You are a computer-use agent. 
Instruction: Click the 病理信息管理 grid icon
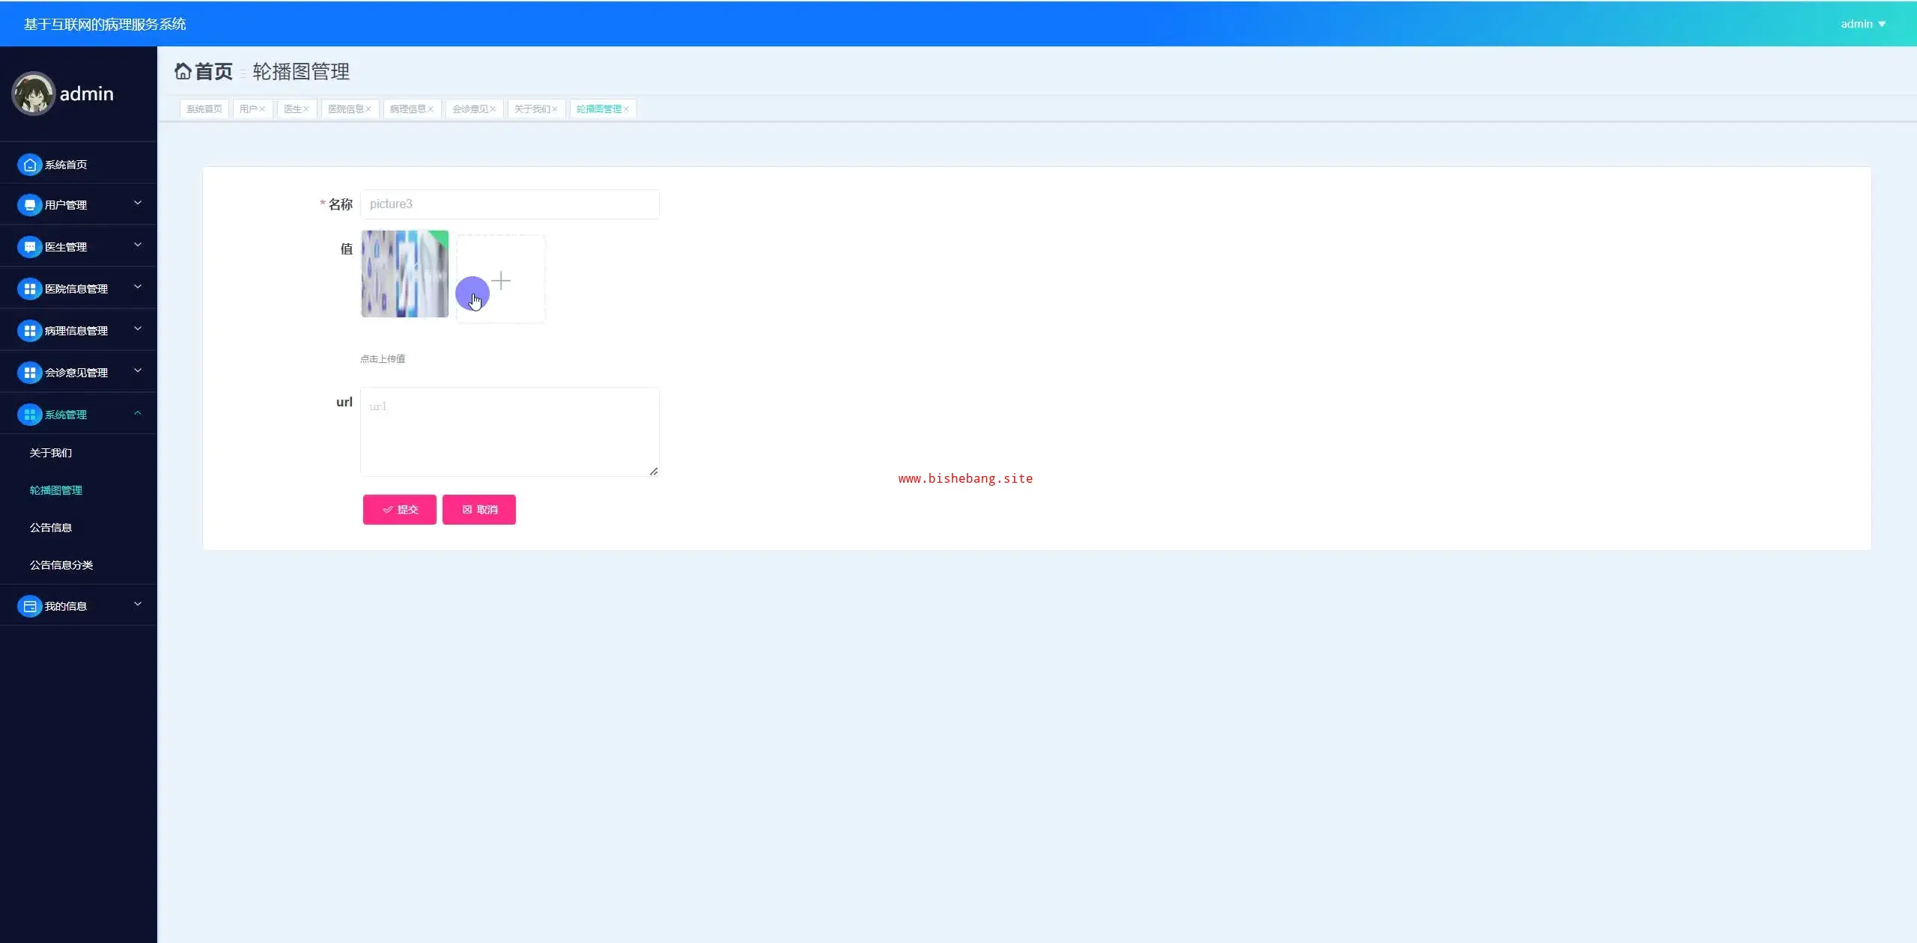29,331
